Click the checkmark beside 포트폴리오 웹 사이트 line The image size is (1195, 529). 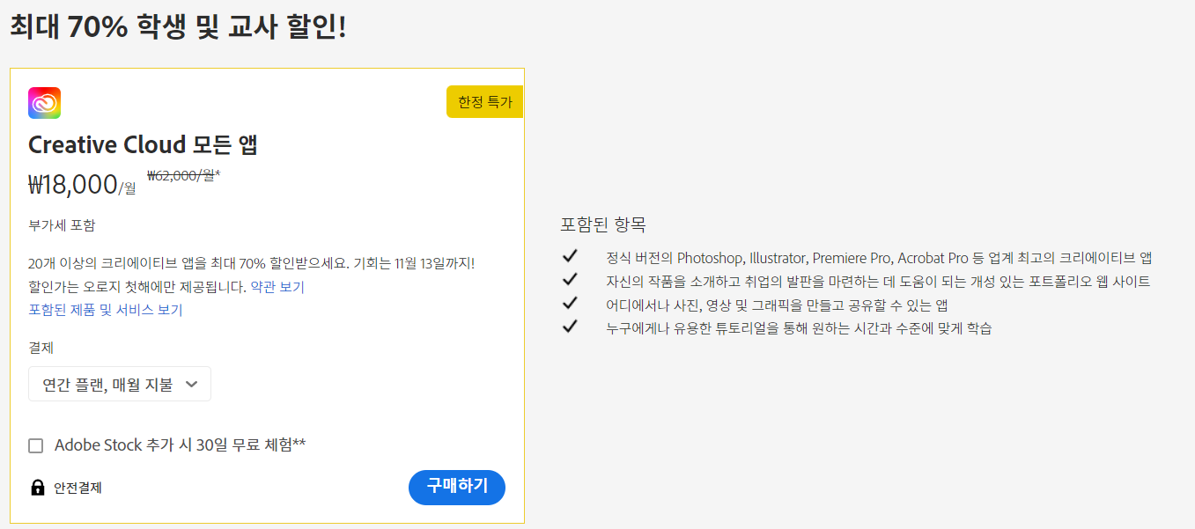[570, 281]
